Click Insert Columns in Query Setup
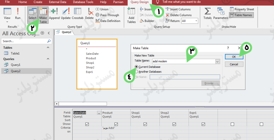 coord(178,9)
